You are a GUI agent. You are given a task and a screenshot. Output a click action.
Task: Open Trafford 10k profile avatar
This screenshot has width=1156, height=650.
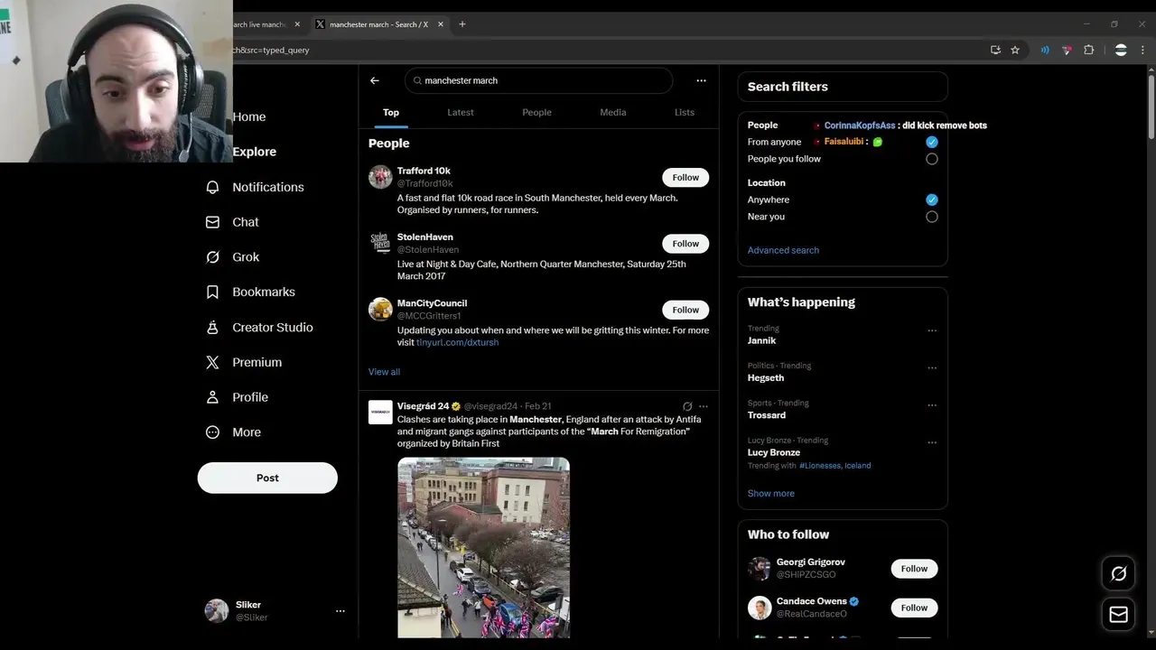380,177
